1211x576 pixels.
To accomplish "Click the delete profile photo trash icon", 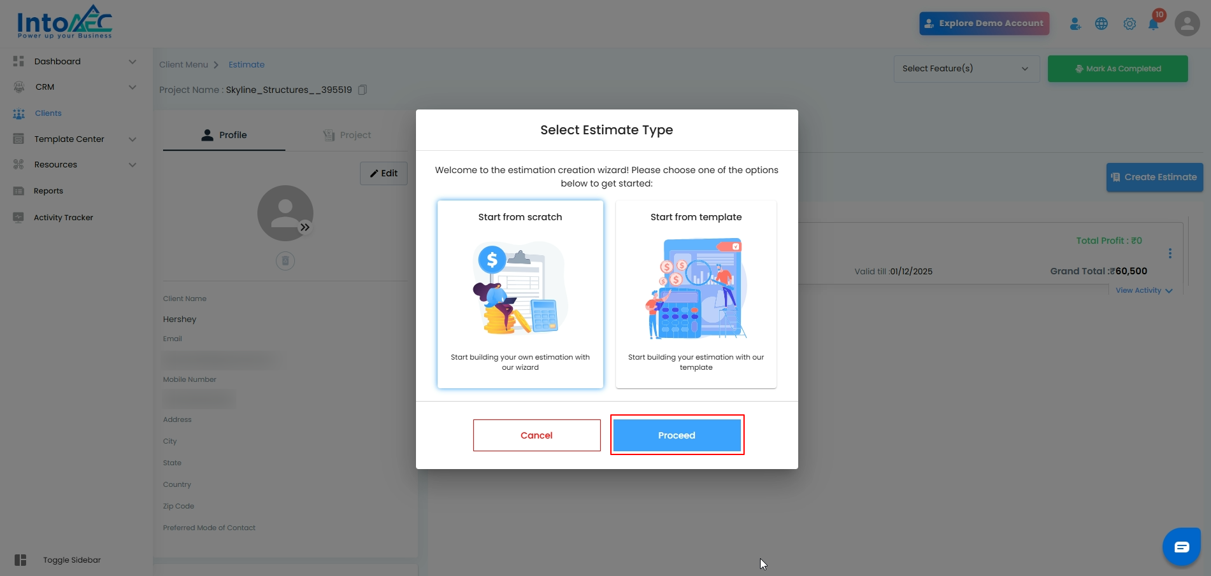I will point(285,260).
